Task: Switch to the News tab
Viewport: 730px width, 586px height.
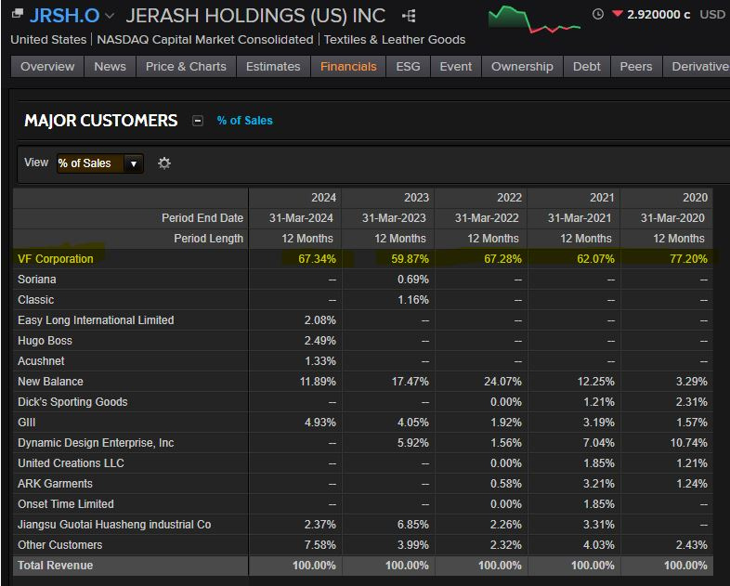Action: pos(110,67)
